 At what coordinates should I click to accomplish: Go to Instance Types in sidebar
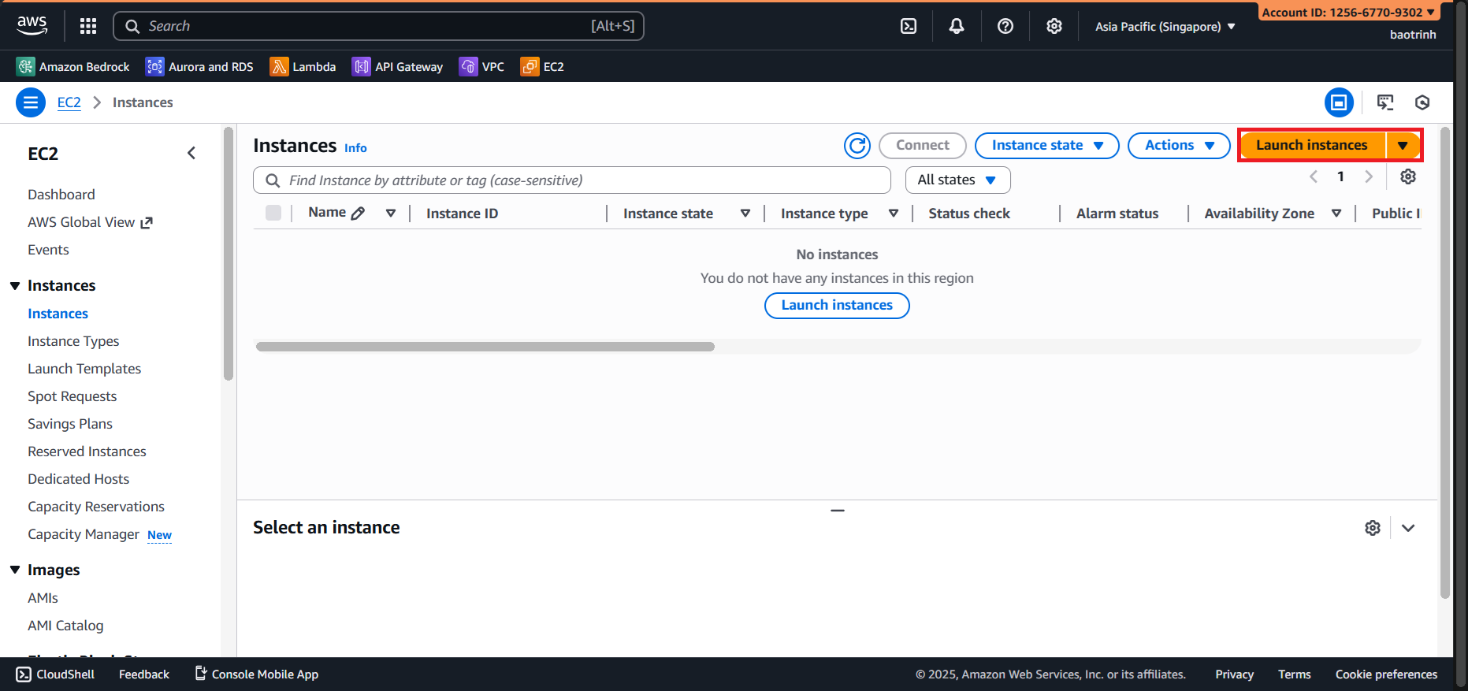coord(73,341)
